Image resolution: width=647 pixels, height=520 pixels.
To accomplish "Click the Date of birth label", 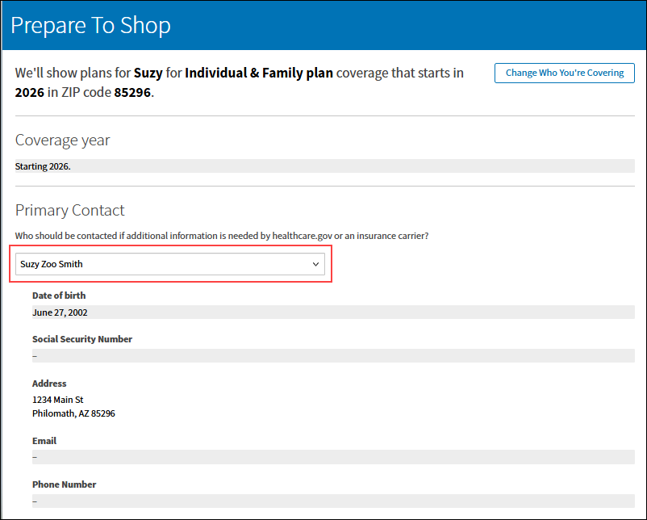I will [59, 296].
